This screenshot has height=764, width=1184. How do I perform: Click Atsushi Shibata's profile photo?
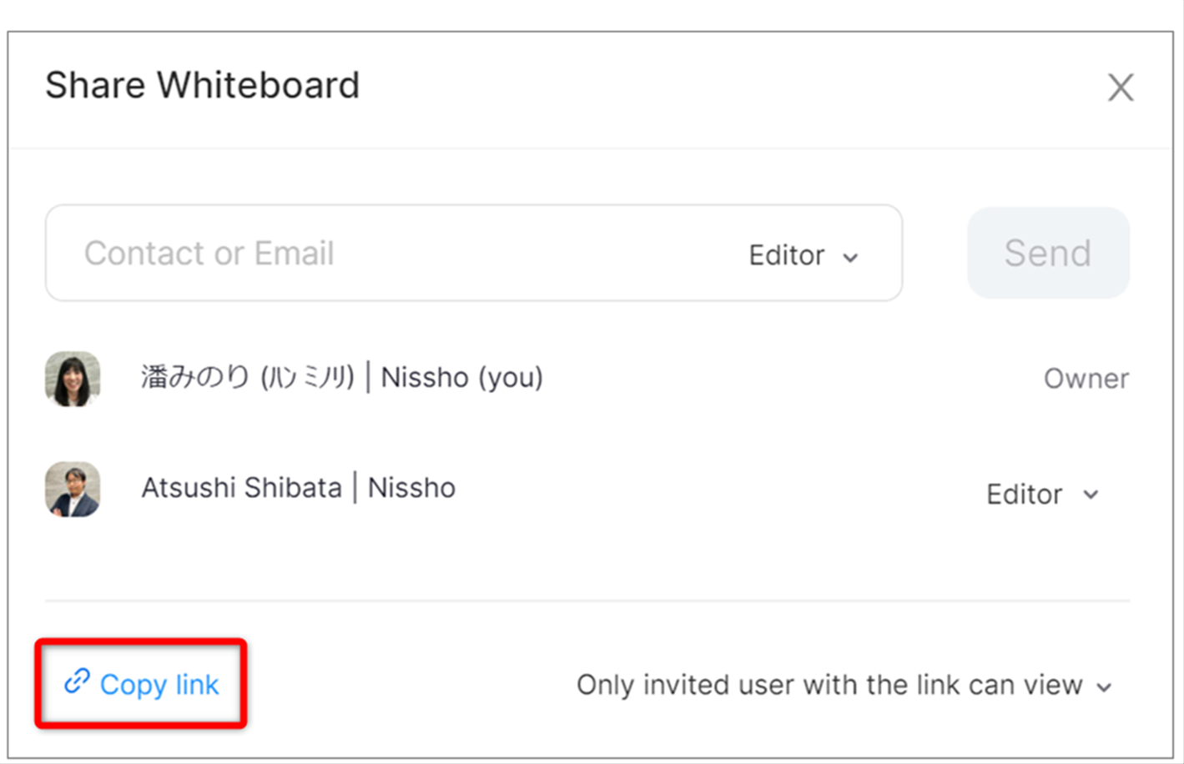pos(73,490)
